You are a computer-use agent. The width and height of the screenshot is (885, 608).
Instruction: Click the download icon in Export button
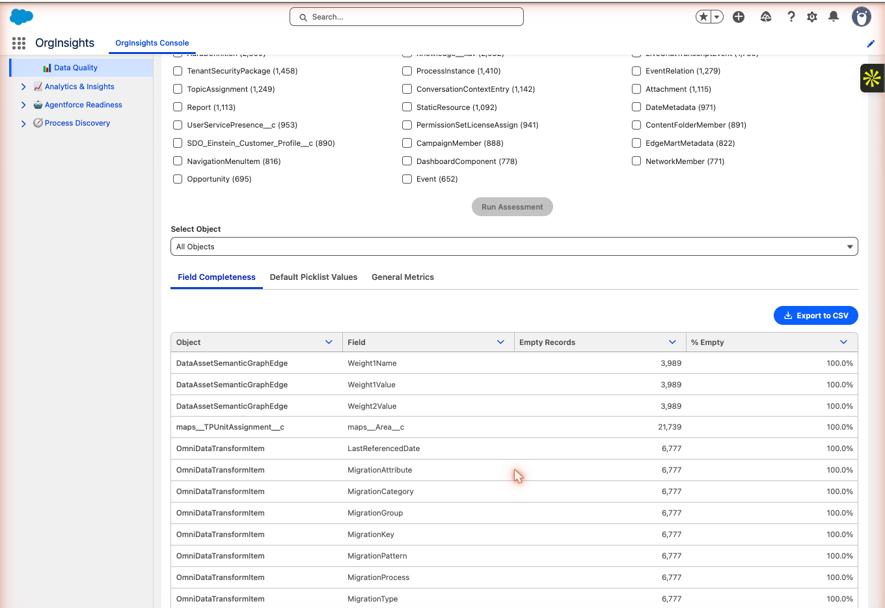click(x=788, y=316)
